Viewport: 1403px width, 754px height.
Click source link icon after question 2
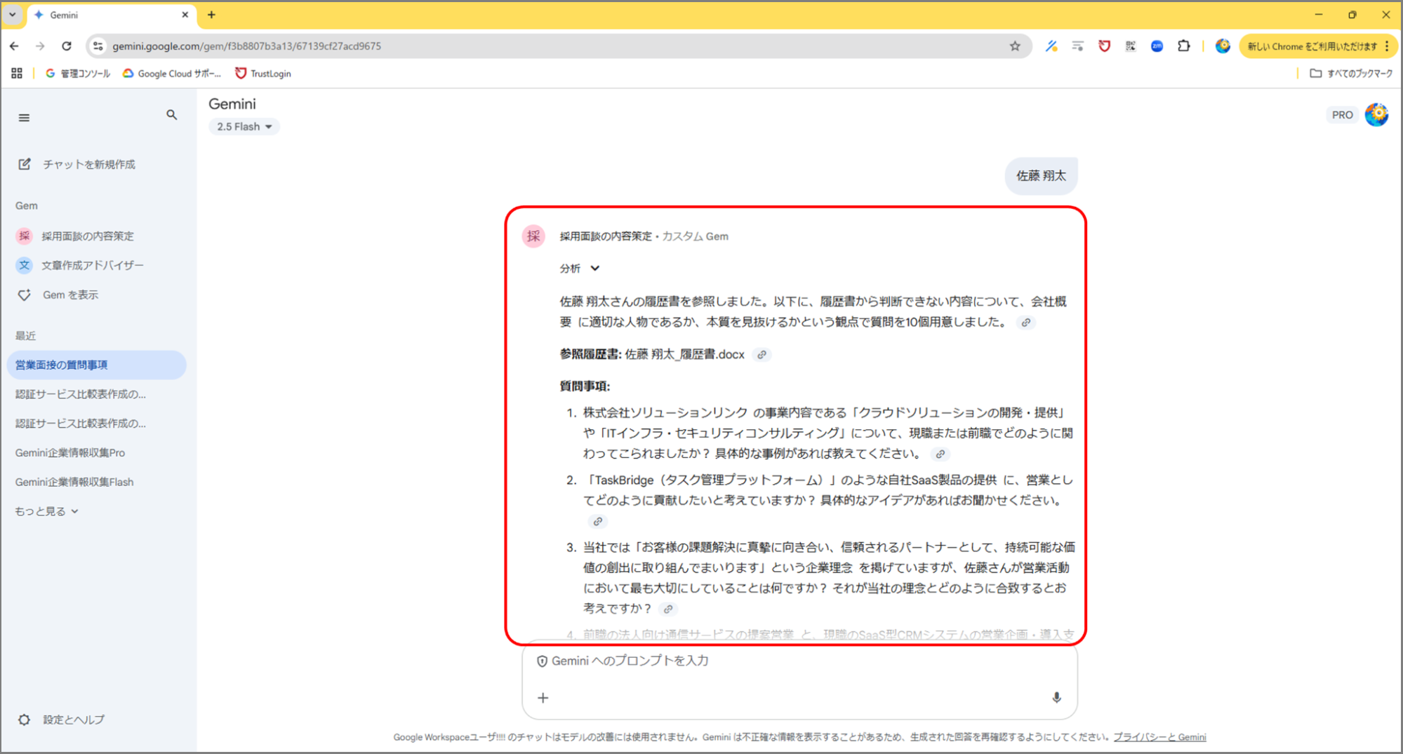[x=597, y=522]
